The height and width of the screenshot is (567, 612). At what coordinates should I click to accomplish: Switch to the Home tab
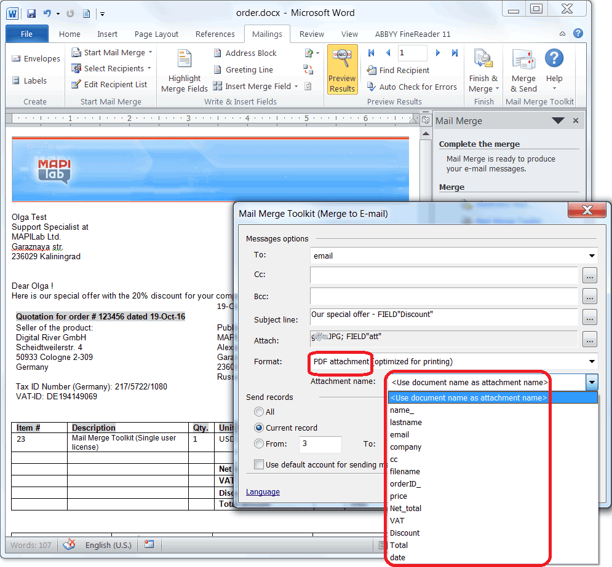[x=70, y=34]
